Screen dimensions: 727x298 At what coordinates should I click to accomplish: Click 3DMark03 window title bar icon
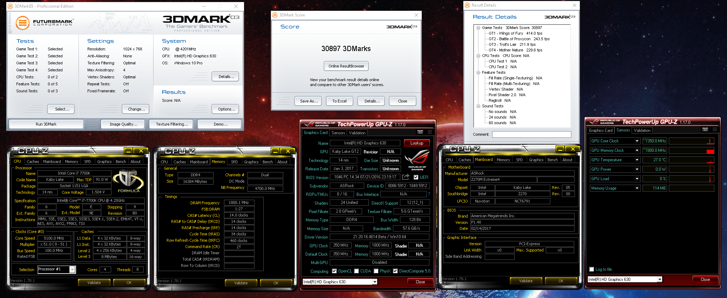[x=10, y=6]
